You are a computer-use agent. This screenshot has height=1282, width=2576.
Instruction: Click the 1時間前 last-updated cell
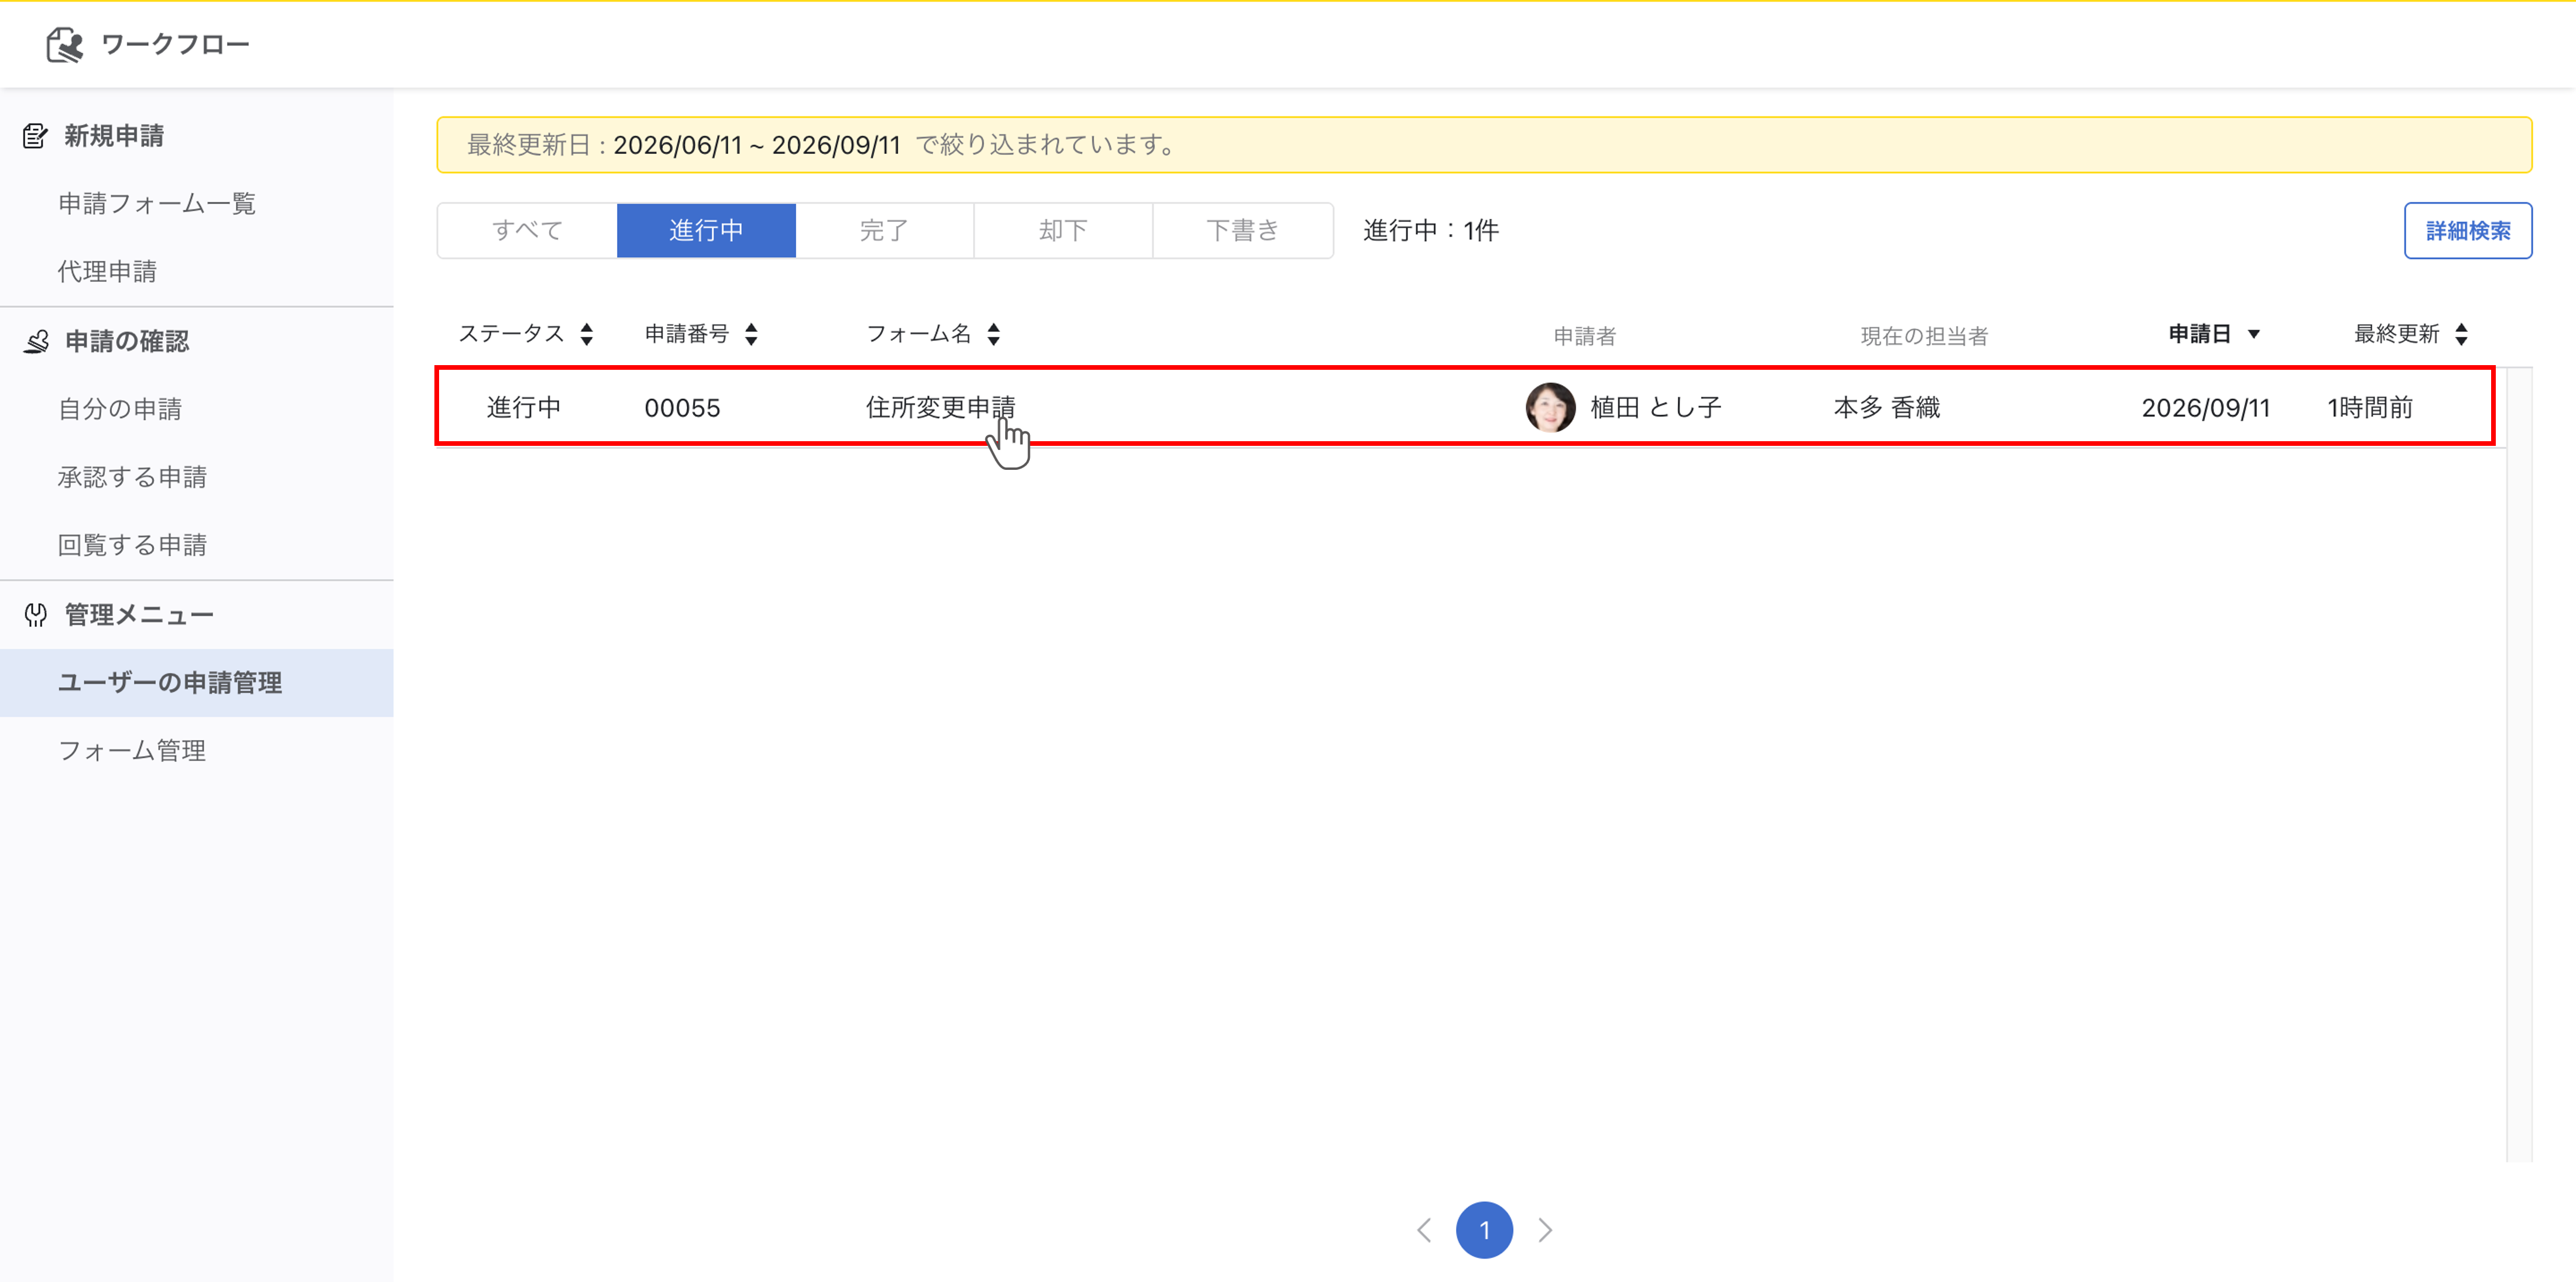(x=2370, y=408)
